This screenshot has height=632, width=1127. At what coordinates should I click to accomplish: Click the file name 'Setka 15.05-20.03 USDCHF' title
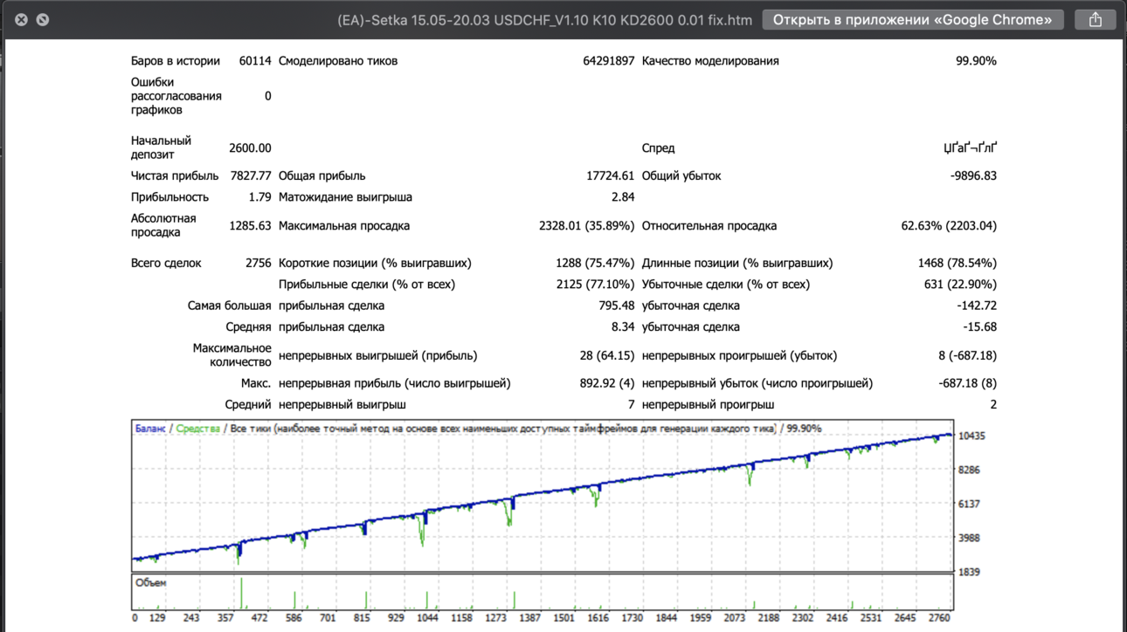coord(544,19)
